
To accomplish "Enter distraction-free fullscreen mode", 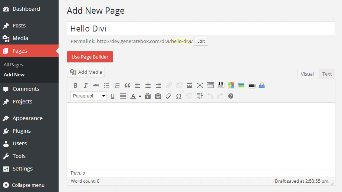I will [200, 85].
